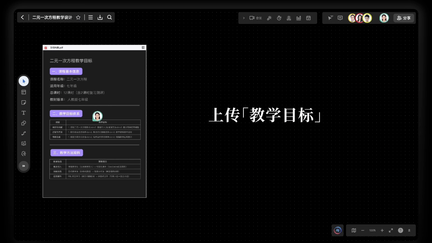
Task: Star the 二元一次方程教学设计 board
Action: point(78,17)
